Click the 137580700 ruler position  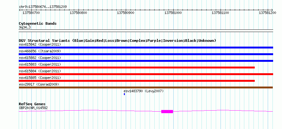(x=31, y=13)
